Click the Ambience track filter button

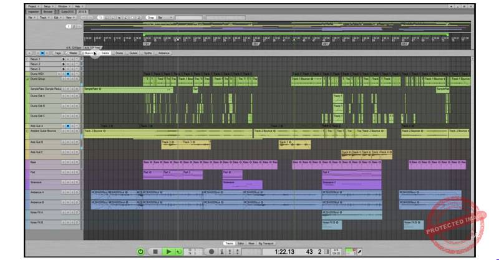tap(164, 53)
